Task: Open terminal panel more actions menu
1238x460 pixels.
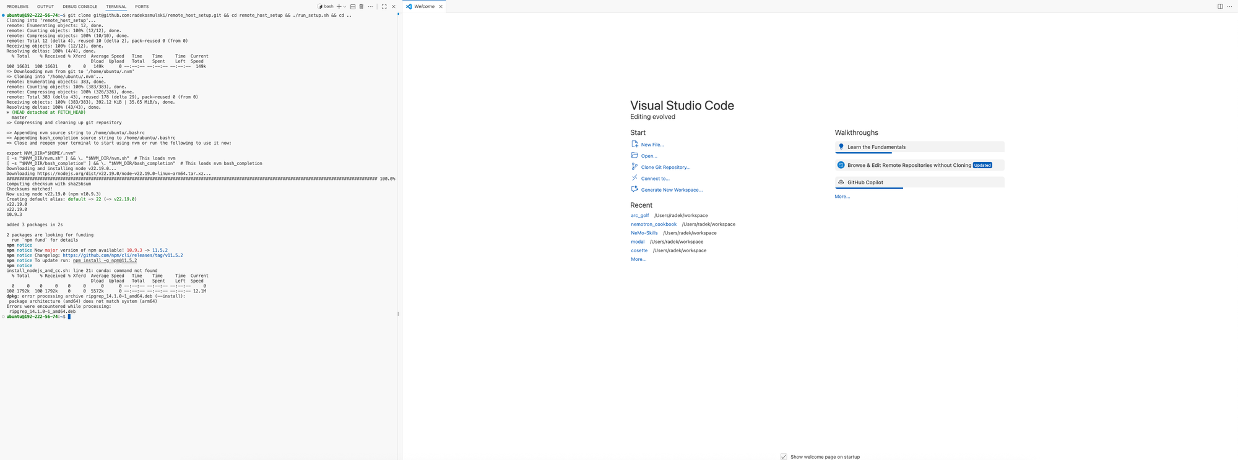Action: (370, 7)
